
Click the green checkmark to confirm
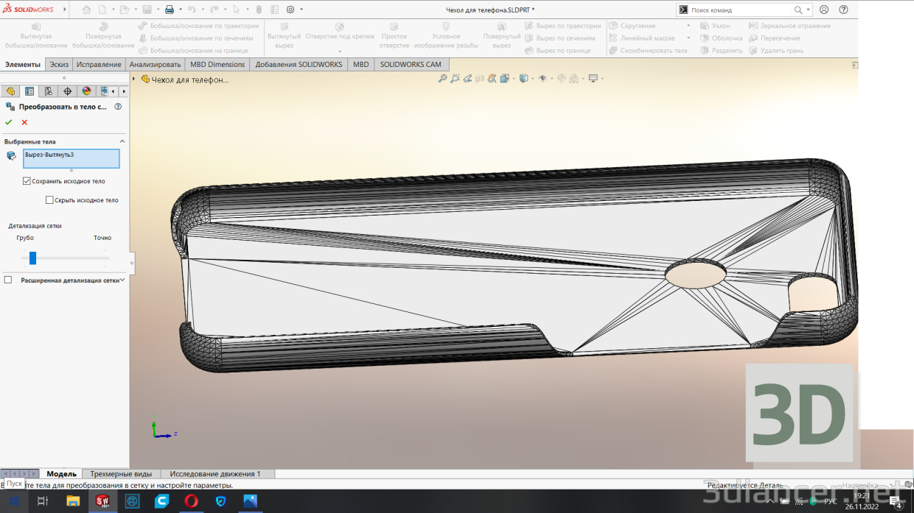coord(8,122)
